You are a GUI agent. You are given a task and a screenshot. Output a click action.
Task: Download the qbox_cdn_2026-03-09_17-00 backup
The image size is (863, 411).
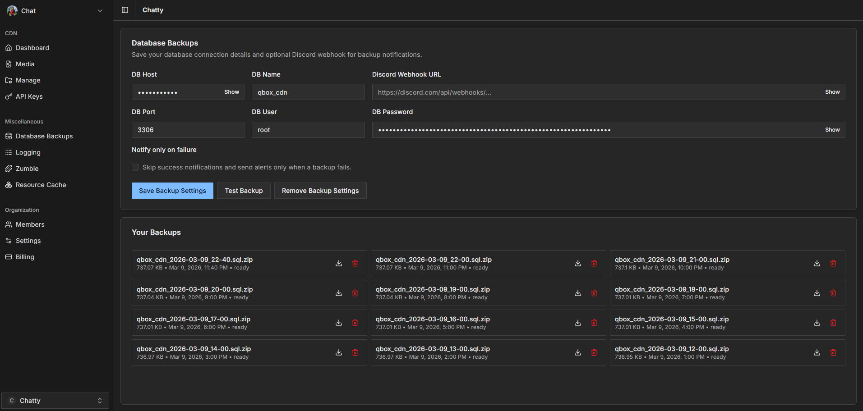[339, 323]
